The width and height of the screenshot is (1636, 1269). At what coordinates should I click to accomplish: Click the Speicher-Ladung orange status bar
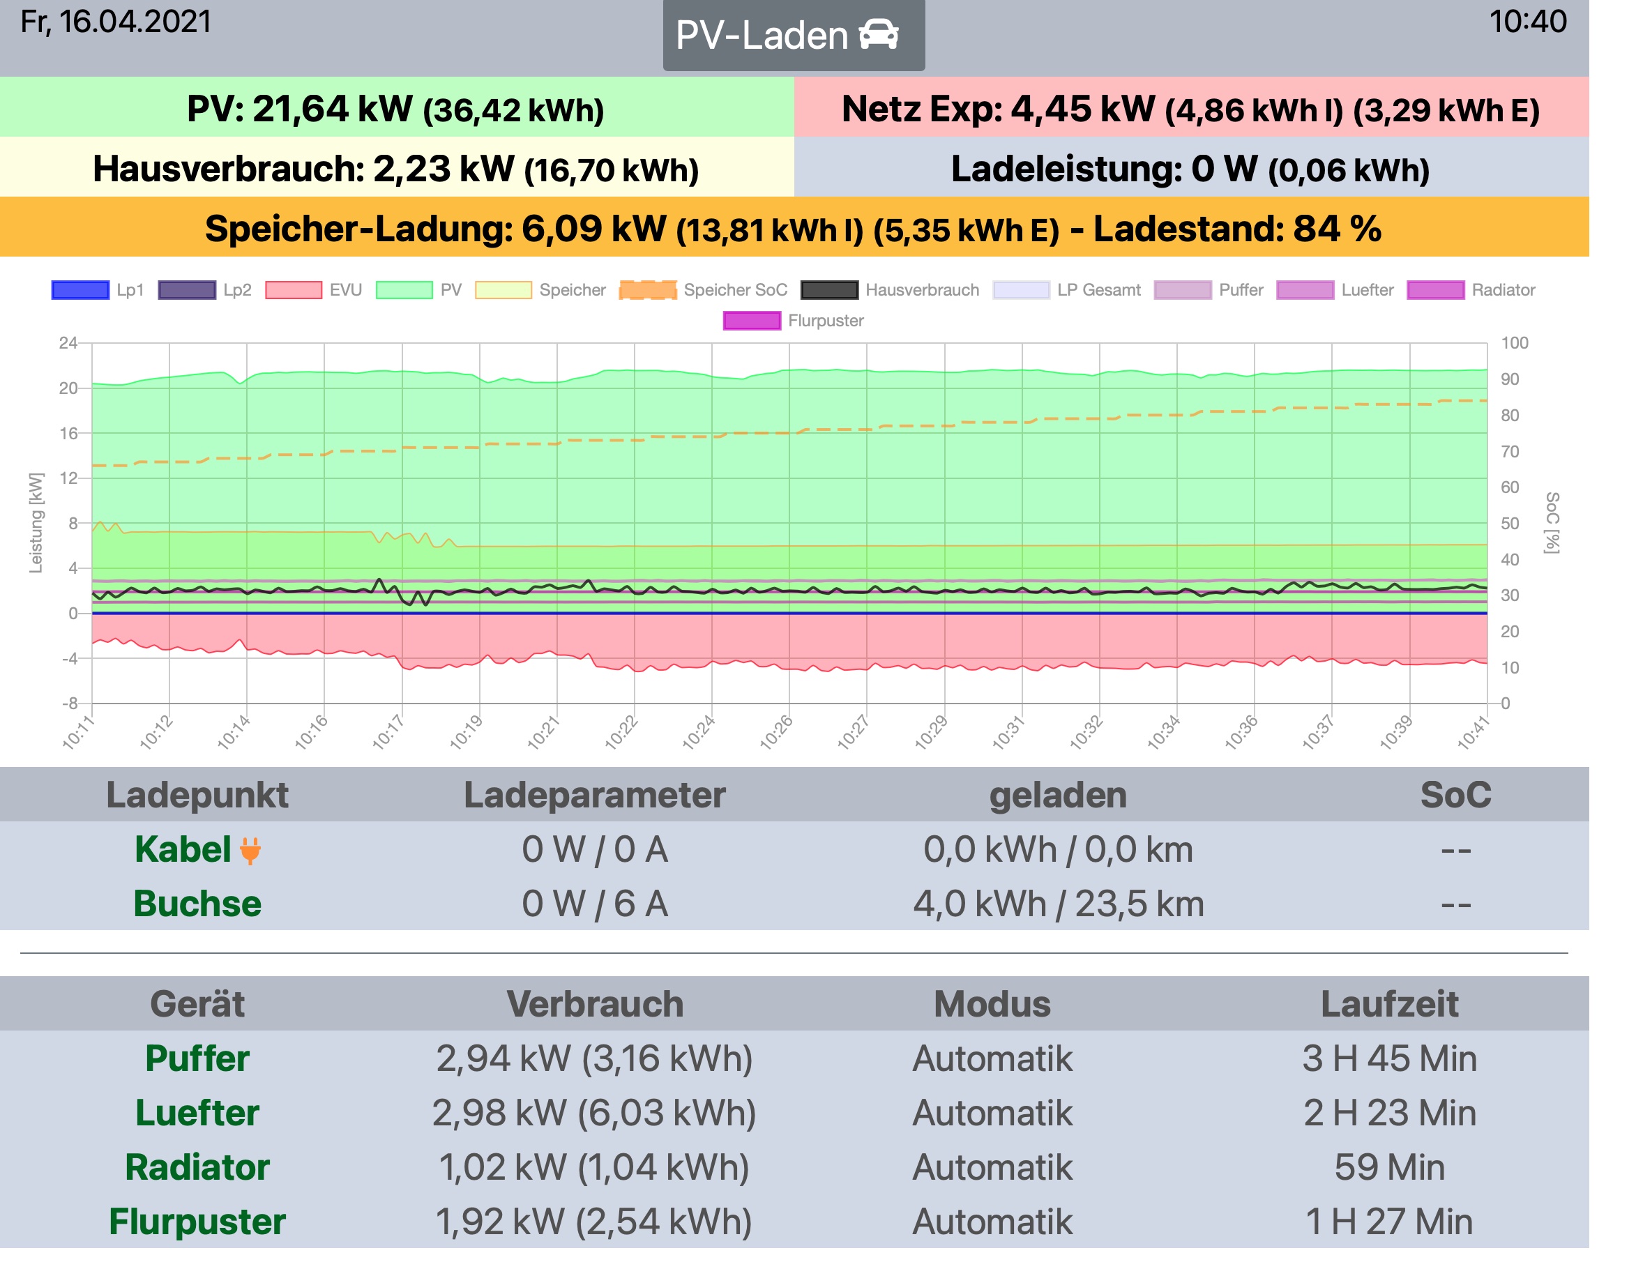[794, 228]
